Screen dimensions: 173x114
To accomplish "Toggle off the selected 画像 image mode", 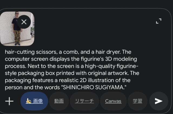I will point(34,101).
